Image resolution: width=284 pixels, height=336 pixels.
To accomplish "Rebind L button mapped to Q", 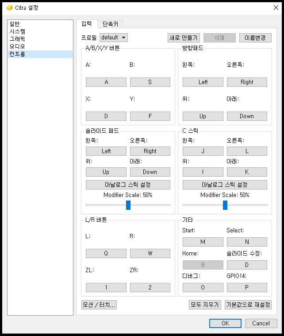I will click(x=106, y=253).
